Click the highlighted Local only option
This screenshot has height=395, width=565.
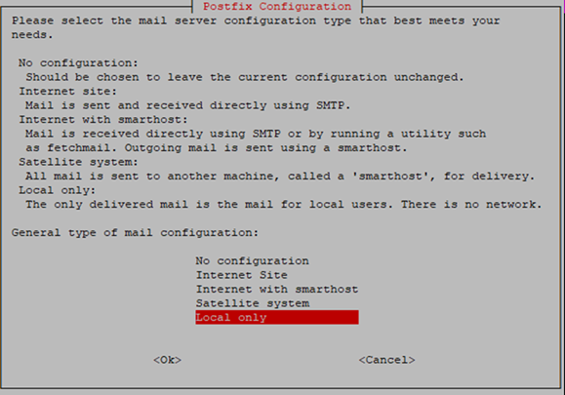(x=277, y=318)
